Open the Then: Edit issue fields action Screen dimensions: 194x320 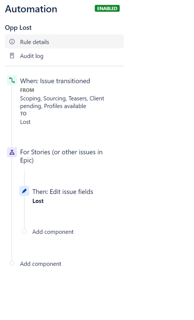(x=63, y=192)
